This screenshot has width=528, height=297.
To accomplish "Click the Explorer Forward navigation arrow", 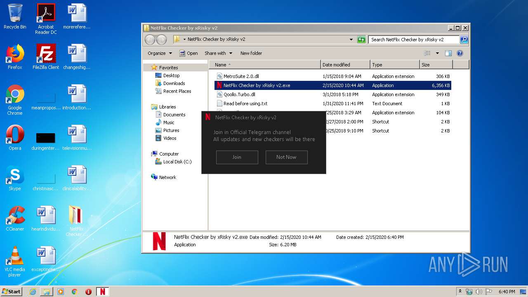I will tap(161, 40).
